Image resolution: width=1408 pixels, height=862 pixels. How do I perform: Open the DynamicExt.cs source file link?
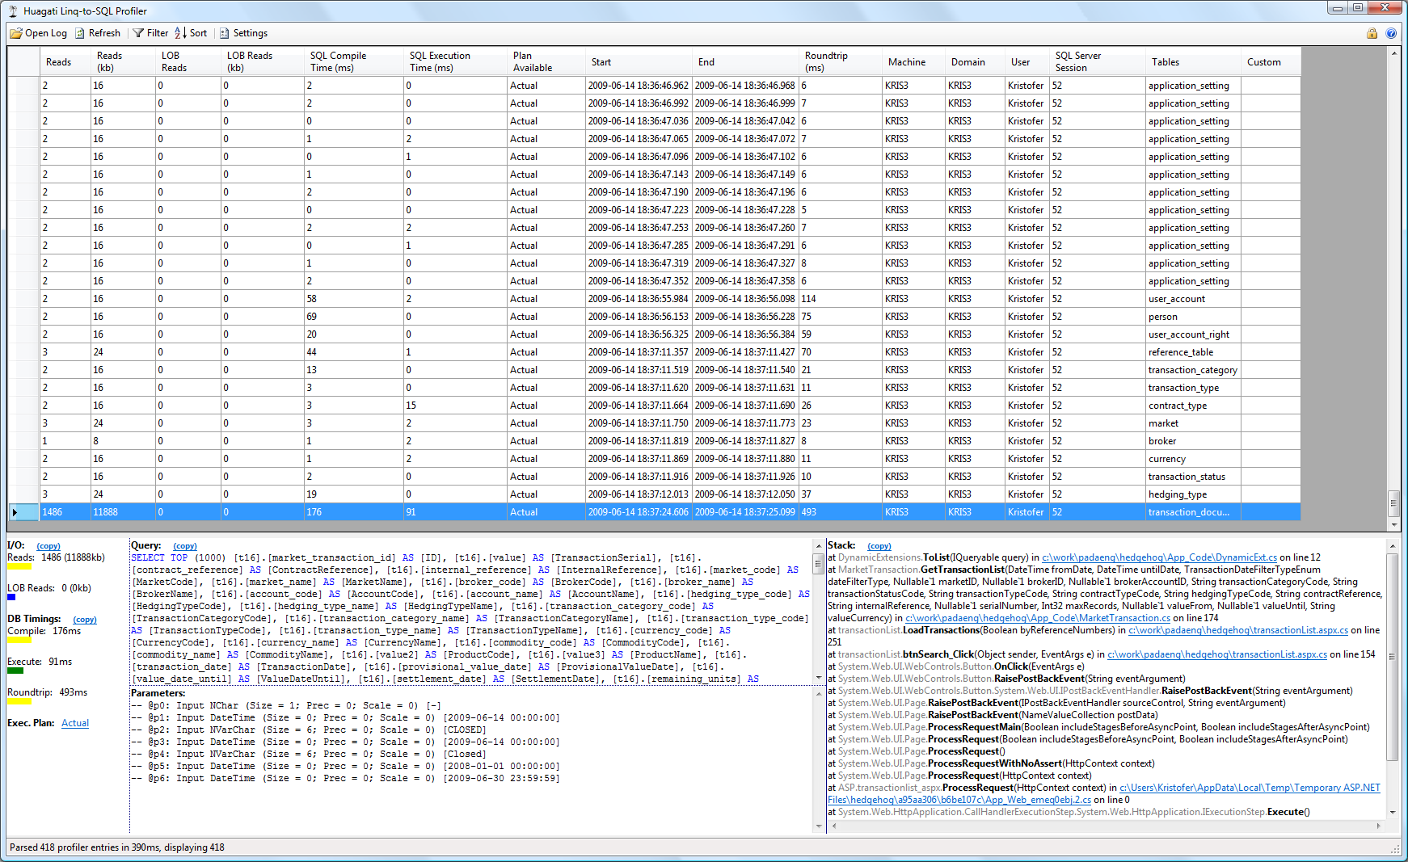tap(1159, 557)
